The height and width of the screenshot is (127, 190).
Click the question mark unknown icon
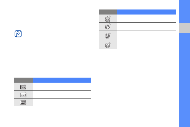pyautogui.click(x=108, y=45)
